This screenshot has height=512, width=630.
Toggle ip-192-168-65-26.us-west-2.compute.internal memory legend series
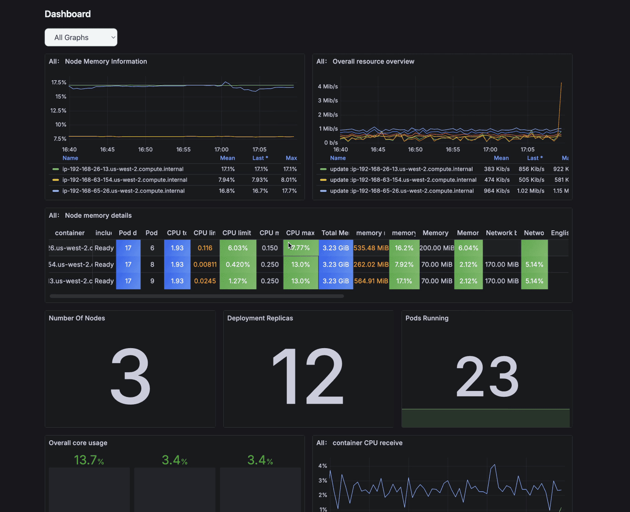pyautogui.click(x=123, y=191)
